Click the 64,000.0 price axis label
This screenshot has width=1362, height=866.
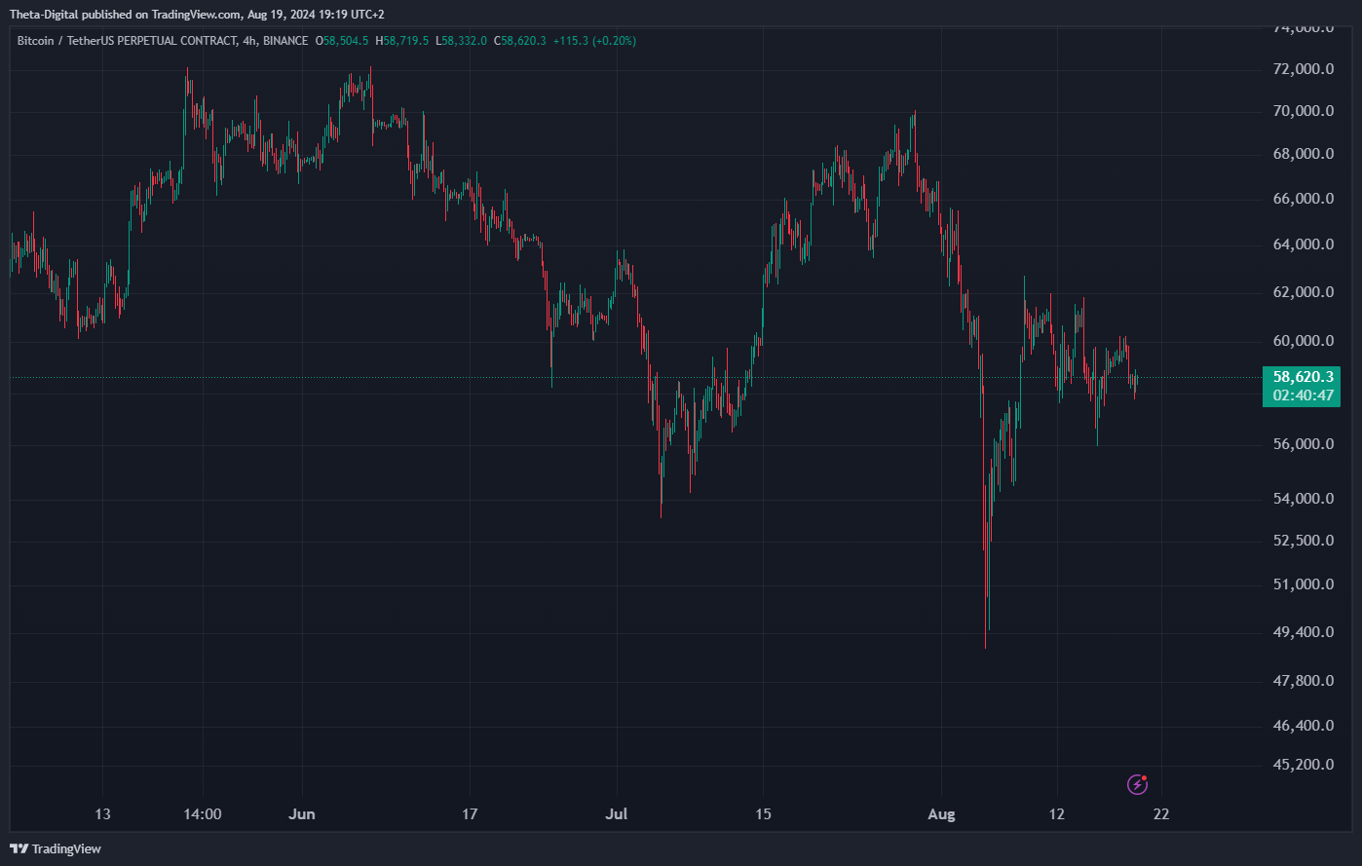pos(1303,245)
